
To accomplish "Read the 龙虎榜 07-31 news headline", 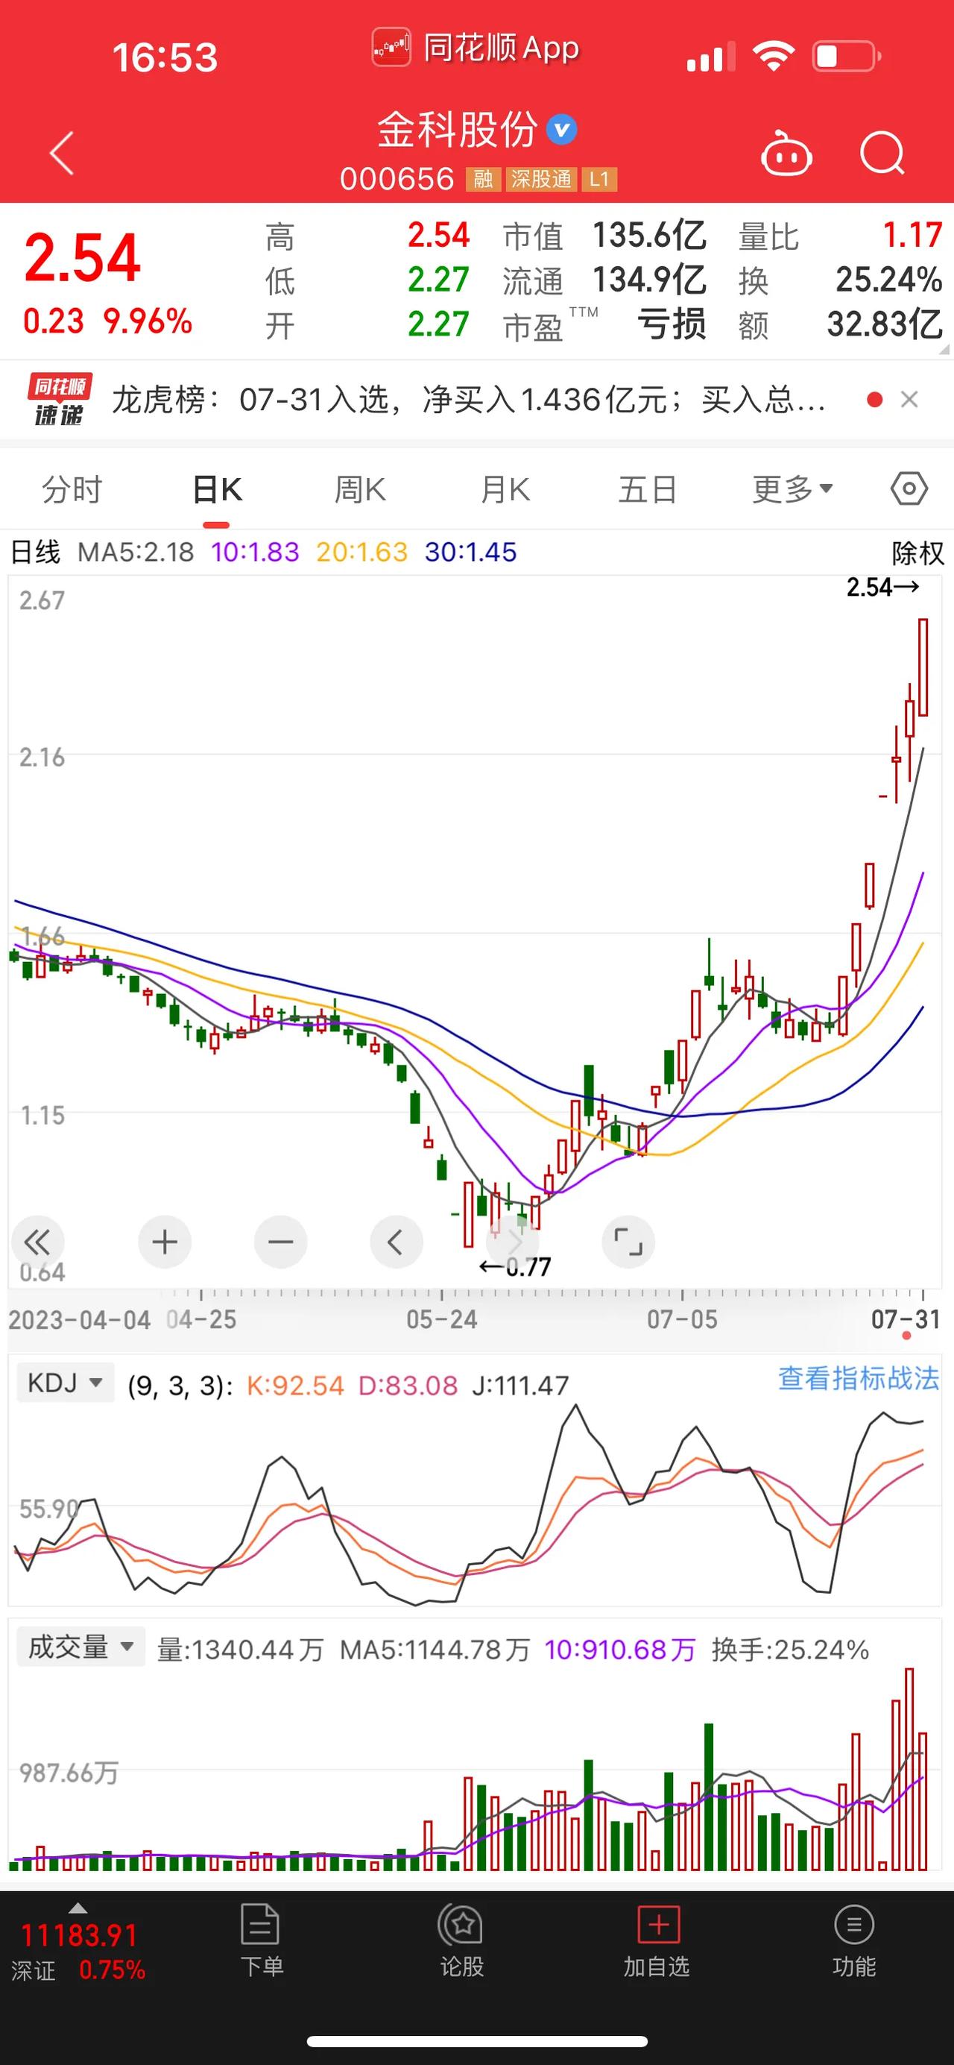I will point(469,399).
